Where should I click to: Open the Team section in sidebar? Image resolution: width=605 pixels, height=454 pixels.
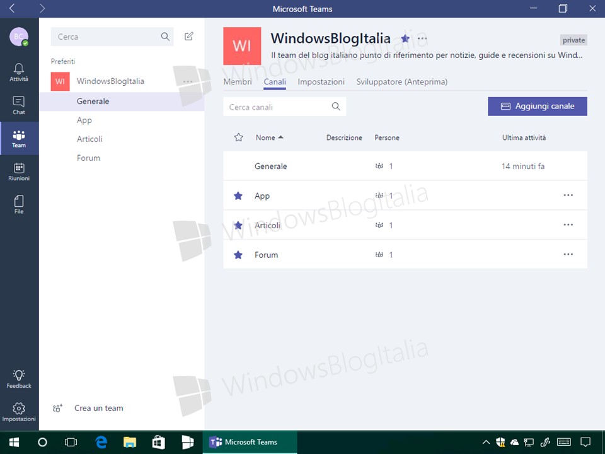[19, 139]
